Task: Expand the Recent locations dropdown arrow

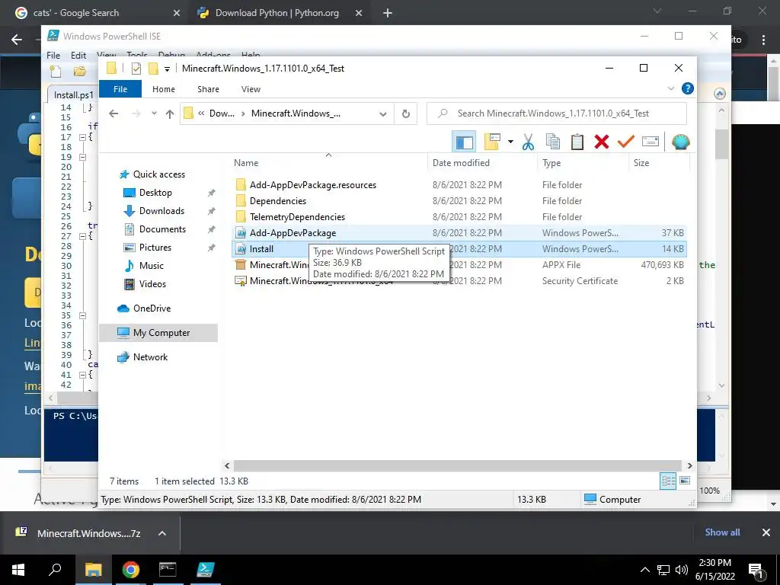Action: [154, 113]
